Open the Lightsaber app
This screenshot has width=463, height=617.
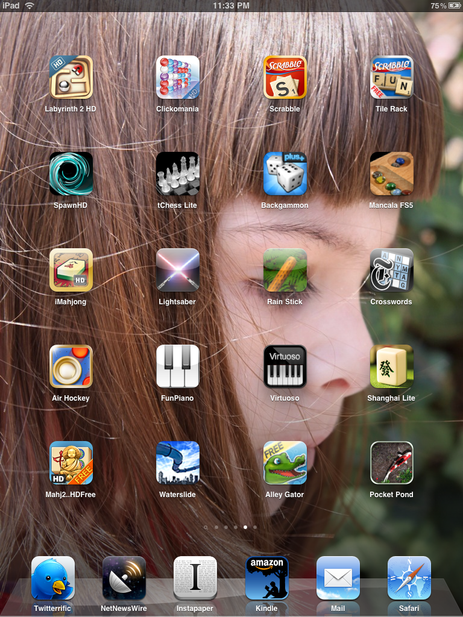tap(177, 270)
